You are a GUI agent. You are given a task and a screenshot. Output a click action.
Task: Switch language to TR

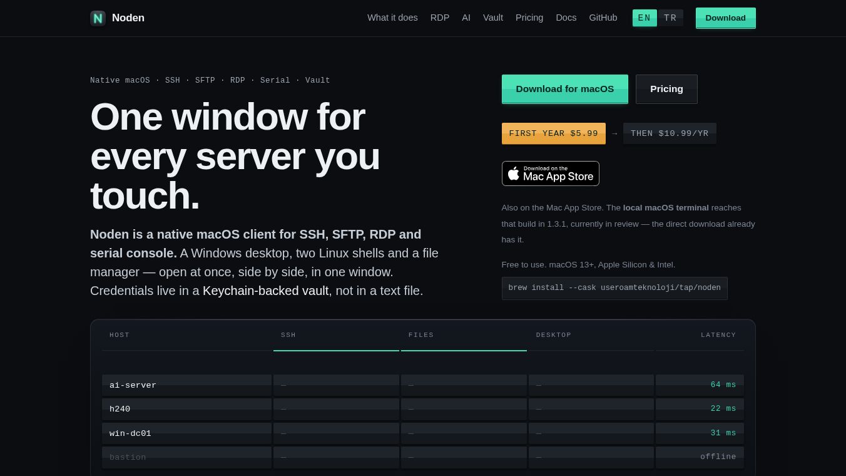click(670, 18)
